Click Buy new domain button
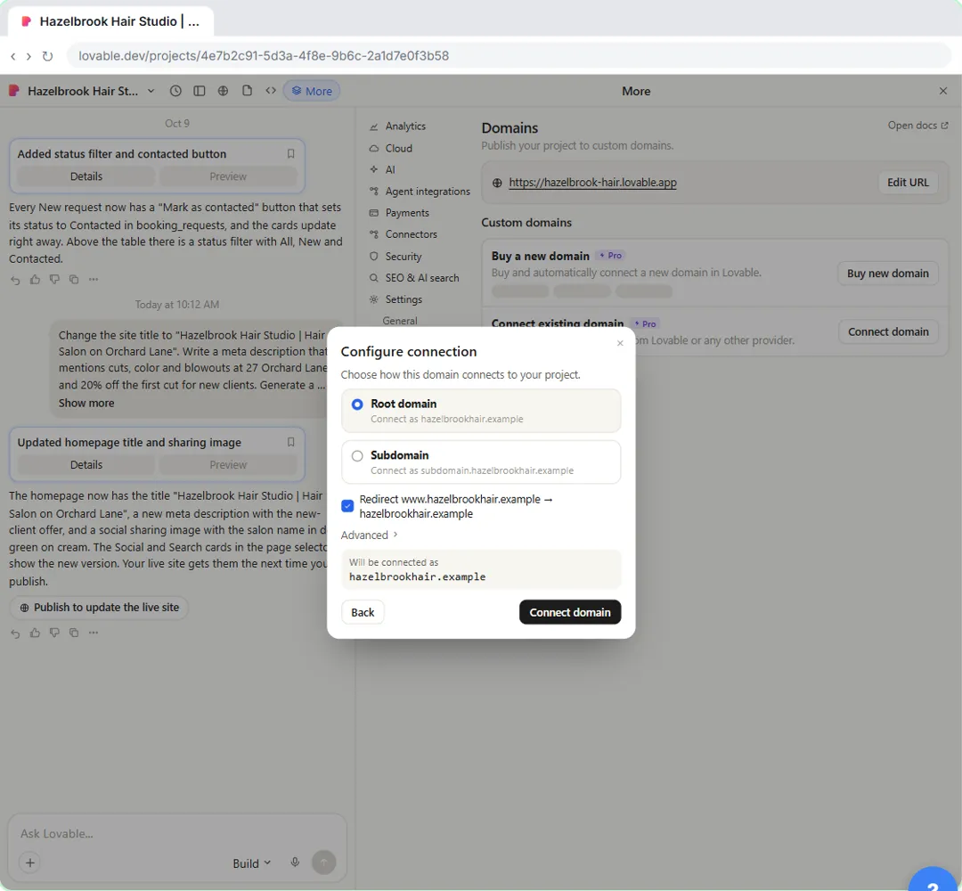 tap(887, 273)
